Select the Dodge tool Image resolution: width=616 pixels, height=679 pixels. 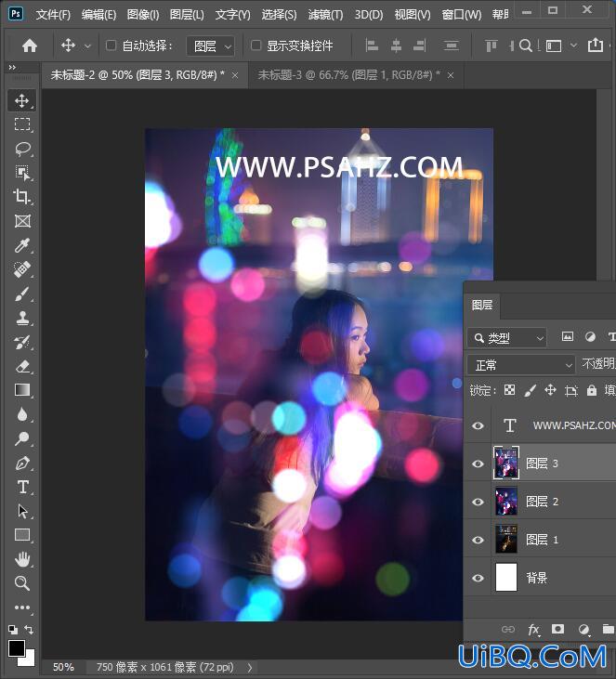pyautogui.click(x=22, y=438)
